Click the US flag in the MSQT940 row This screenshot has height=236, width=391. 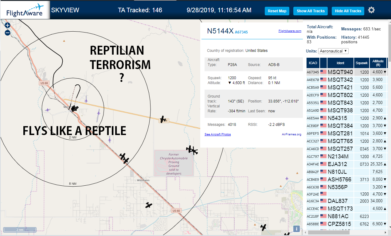click(x=323, y=72)
